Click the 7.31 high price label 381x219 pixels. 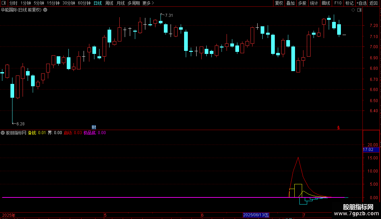coord(169,15)
